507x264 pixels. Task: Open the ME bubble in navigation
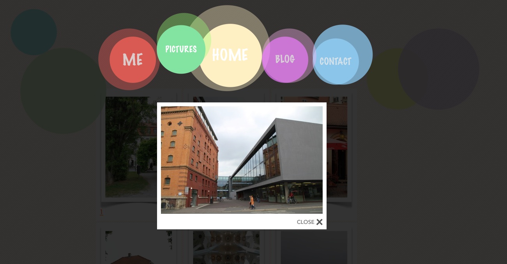(132, 60)
